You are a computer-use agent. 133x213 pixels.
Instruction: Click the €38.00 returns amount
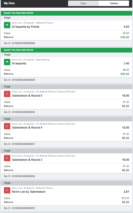coord(125,37)
